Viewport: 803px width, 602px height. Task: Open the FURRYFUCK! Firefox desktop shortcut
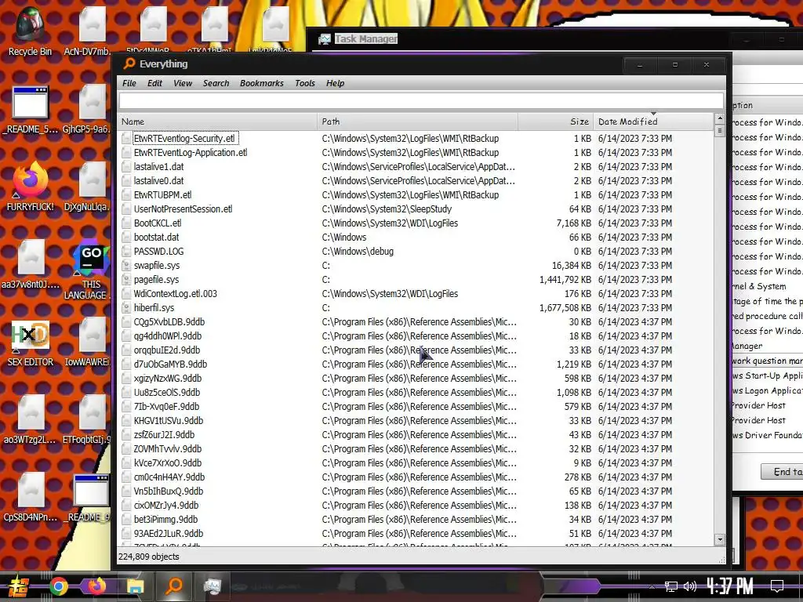point(31,187)
